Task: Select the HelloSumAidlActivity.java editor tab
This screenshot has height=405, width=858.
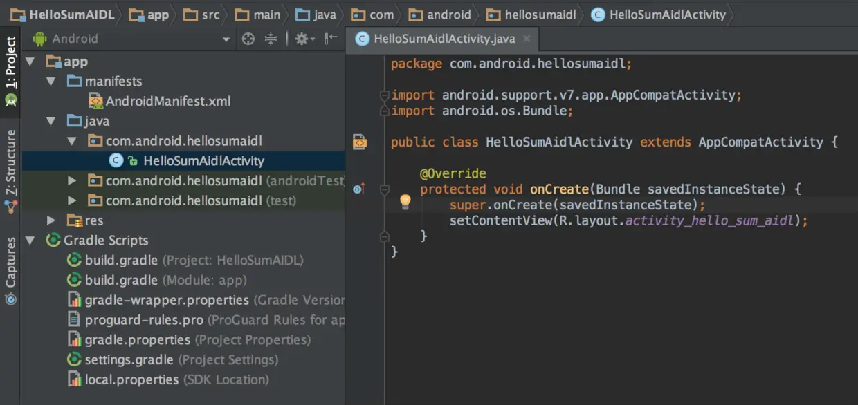Action: [x=444, y=39]
